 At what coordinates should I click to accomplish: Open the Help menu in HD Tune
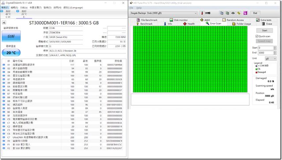tap(139, 8)
